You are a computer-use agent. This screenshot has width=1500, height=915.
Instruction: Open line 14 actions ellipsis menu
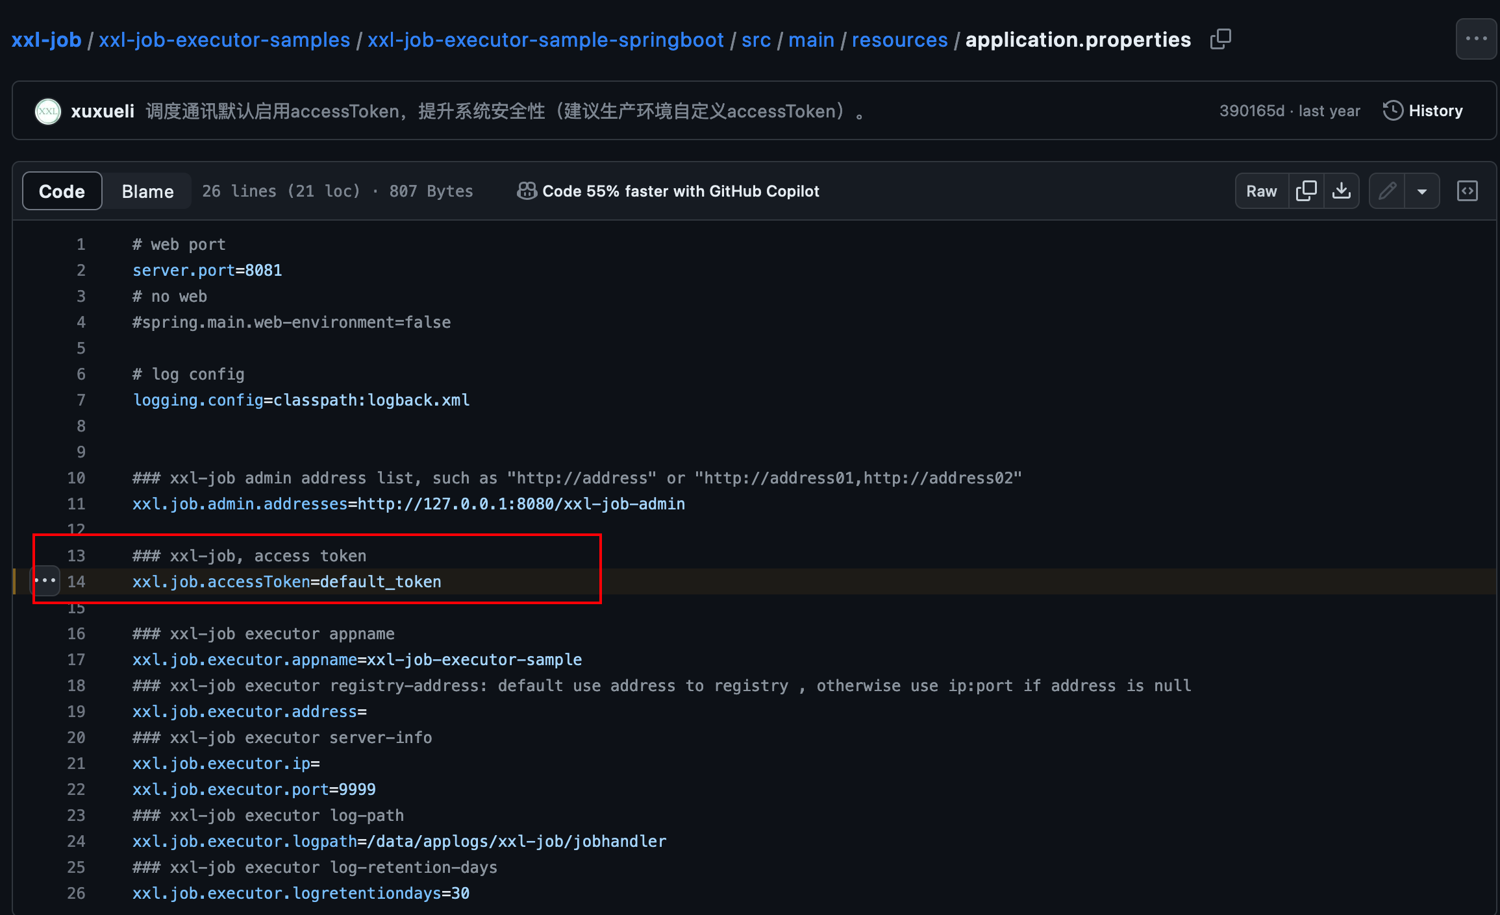pyautogui.click(x=45, y=581)
